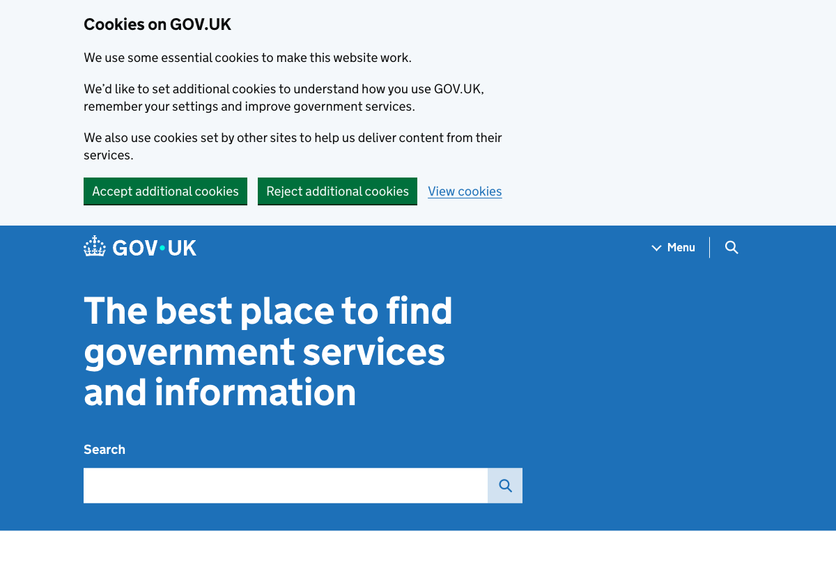Reject additional cookies

pyautogui.click(x=337, y=191)
